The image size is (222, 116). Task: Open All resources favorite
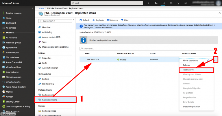(x=10, y=38)
